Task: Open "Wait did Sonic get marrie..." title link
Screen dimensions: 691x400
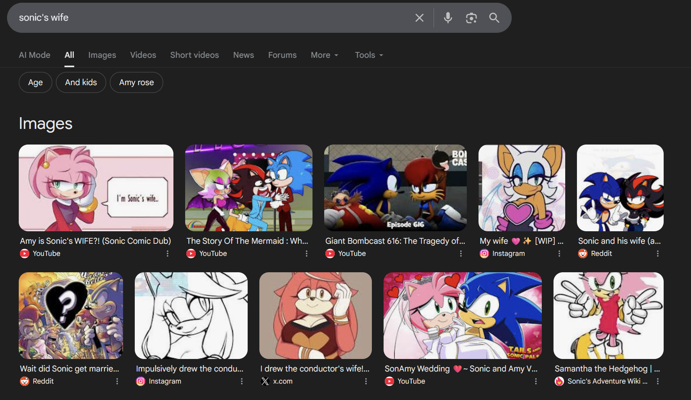Action: pos(70,369)
